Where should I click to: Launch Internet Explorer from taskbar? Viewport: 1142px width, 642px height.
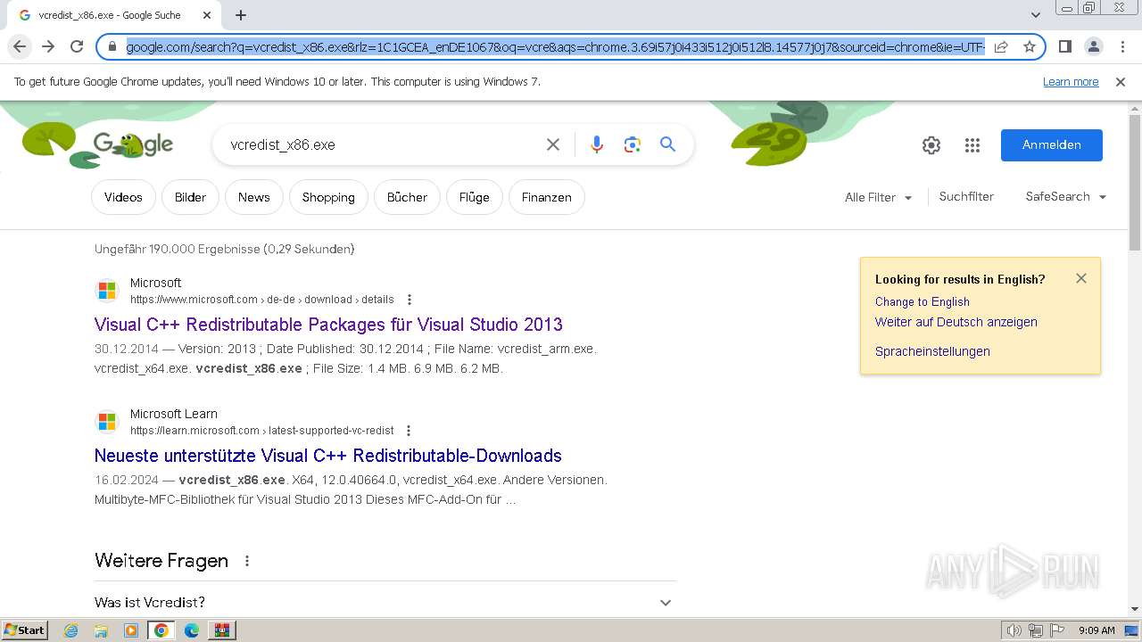pos(71,630)
